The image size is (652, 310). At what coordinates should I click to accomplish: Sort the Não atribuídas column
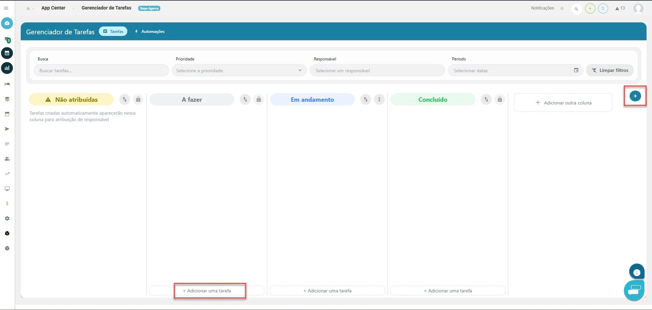click(125, 99)
